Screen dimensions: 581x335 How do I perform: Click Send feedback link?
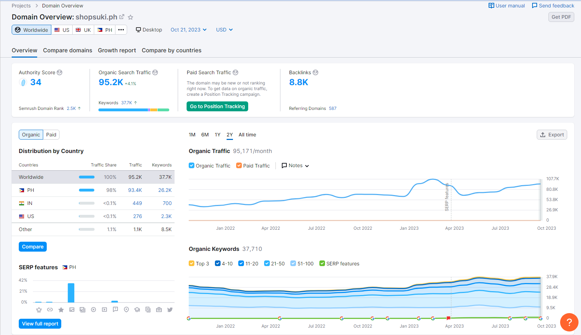553,6
